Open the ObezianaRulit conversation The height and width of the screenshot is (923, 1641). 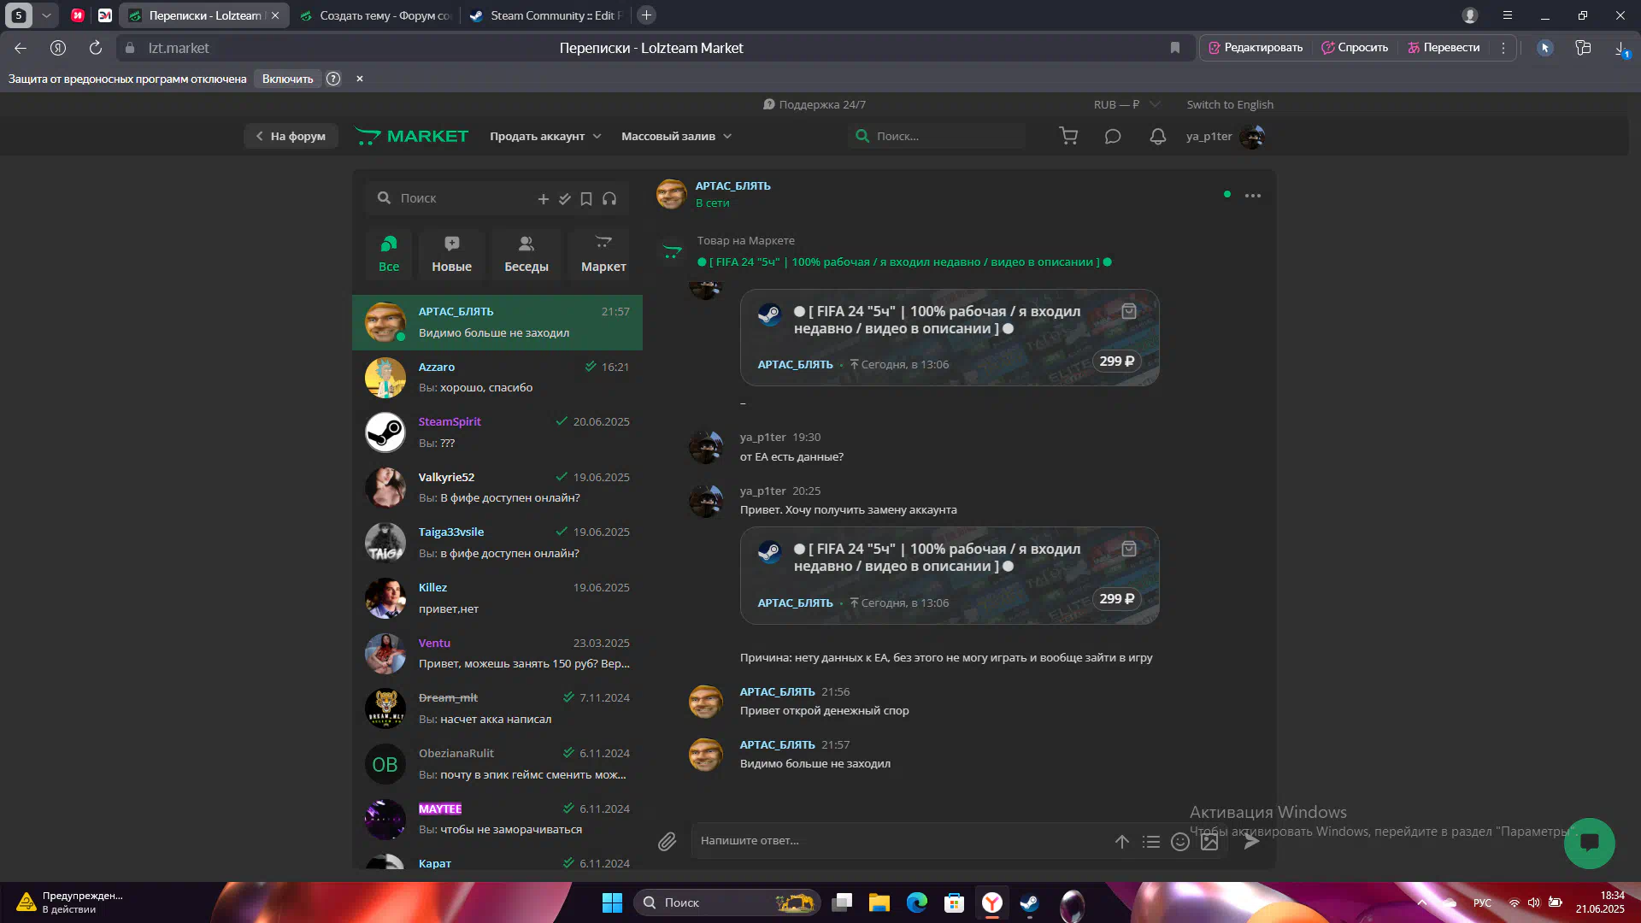click(x=497, y=764)
